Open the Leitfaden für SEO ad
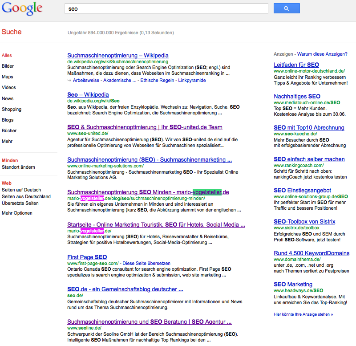This screenshot has width=356, height=346. click(x=296, y=65)
